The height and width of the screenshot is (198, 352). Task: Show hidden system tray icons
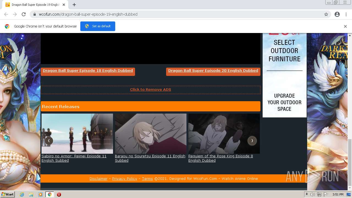(307, 194)
